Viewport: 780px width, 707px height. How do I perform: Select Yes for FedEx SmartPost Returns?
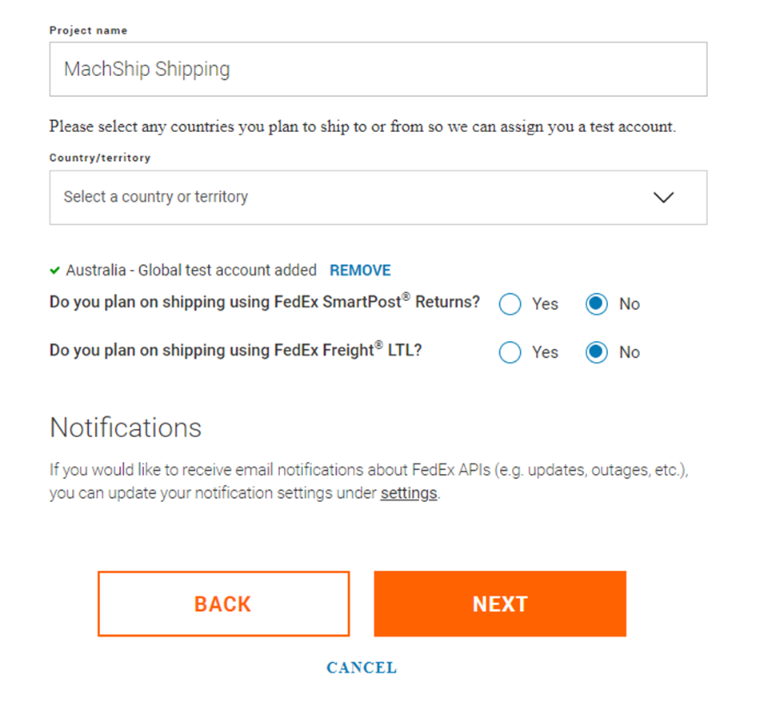pos(510,304)
